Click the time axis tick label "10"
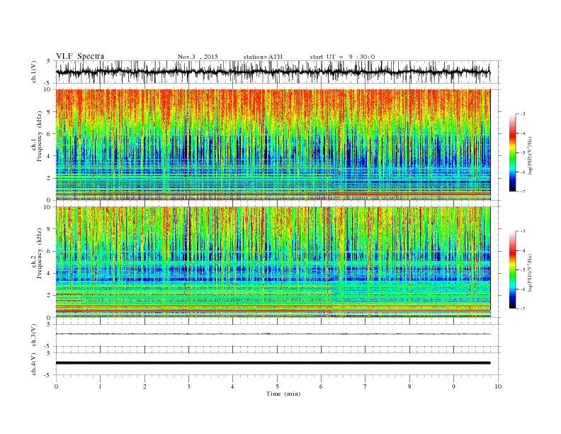The height and width of the screenshot is (434, 561). tap(498, 386)
